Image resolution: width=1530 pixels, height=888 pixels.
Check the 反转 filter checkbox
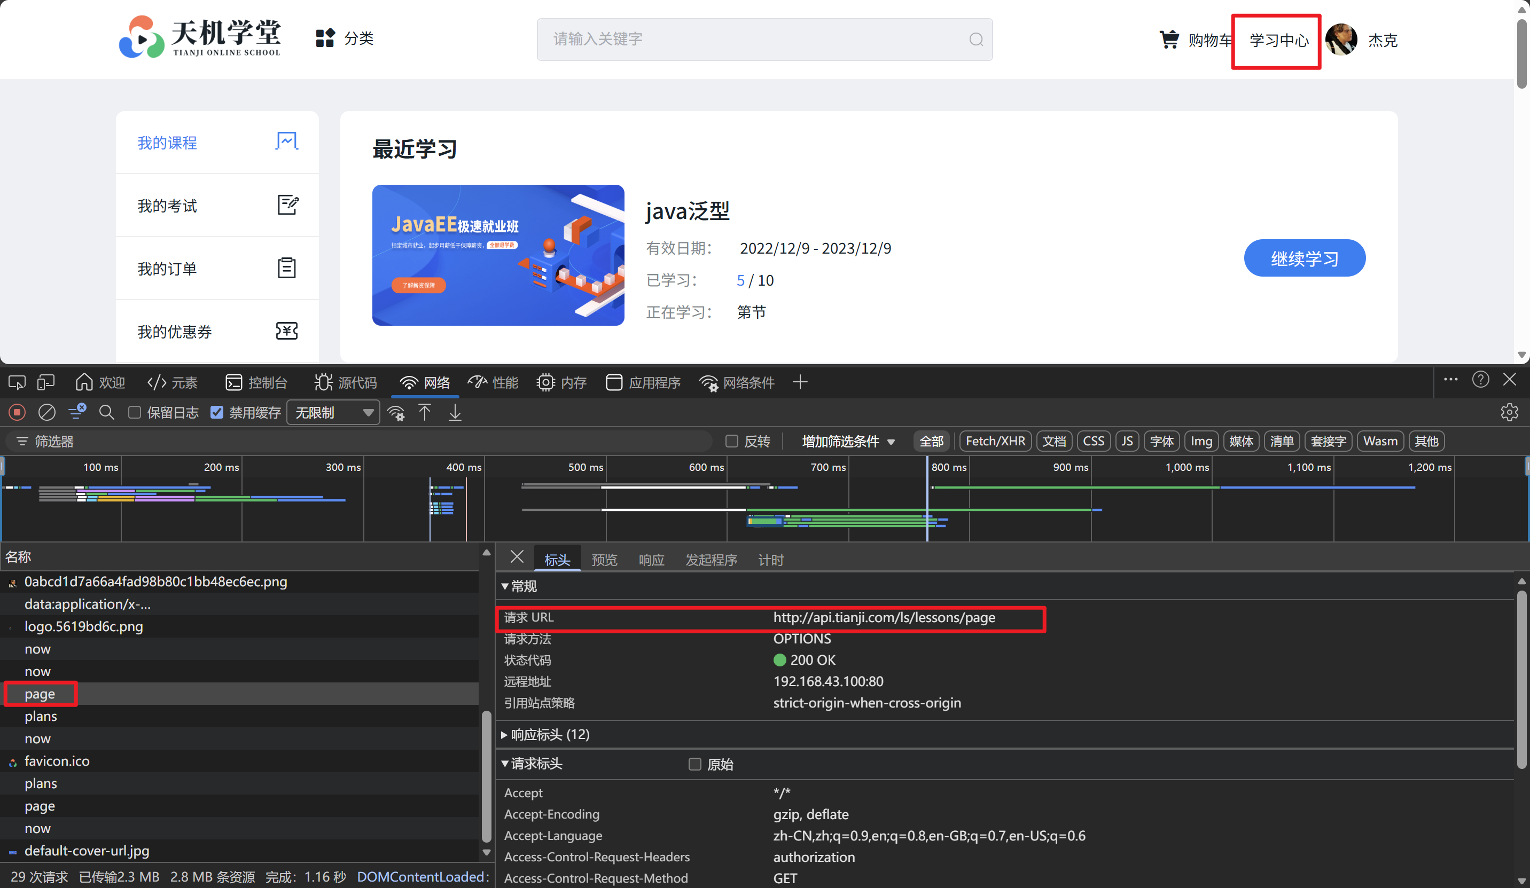(x=731, y=441)
